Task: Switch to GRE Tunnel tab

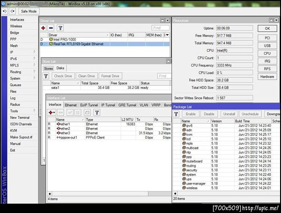Action: coord(127,105)
